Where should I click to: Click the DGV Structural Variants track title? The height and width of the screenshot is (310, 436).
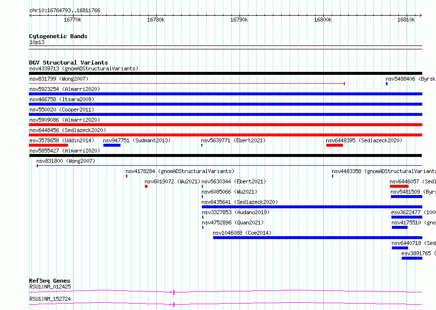click(69, 63)
